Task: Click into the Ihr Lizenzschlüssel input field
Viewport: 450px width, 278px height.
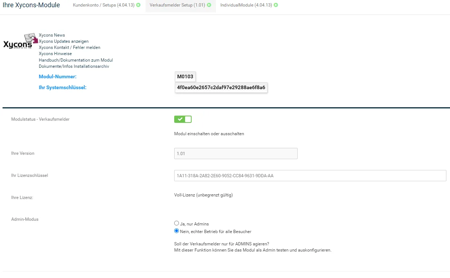Action: [310, 176]
